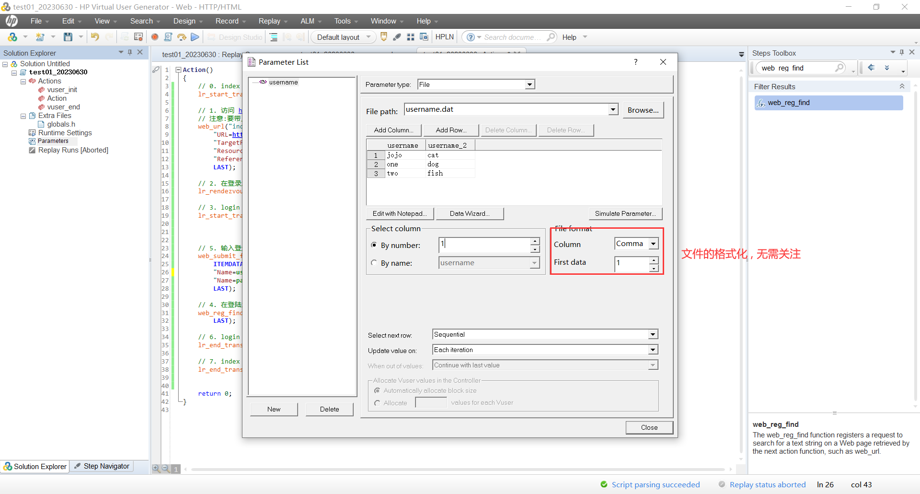
Task: Collapse Action() code fold marker
Action: pyautogui.click(x=178, y=70)
